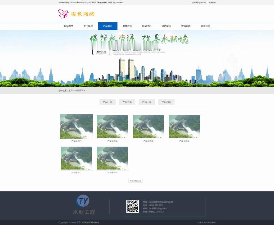Click the pagination record count box
The width and height of the screenshot is (274, 225).
pyautogui.click(x=135, y=181)
